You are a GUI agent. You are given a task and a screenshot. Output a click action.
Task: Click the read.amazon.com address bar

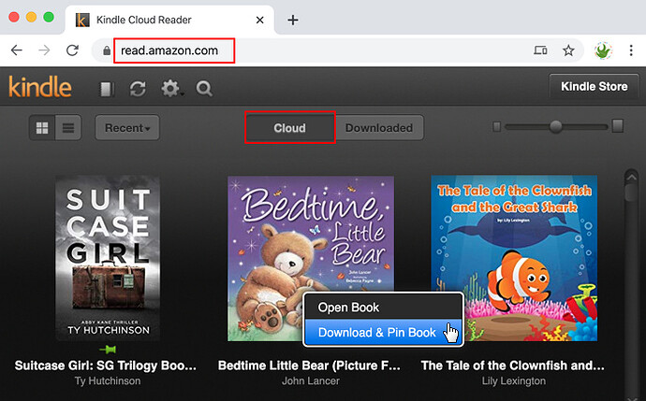click(x=173, y=50)
